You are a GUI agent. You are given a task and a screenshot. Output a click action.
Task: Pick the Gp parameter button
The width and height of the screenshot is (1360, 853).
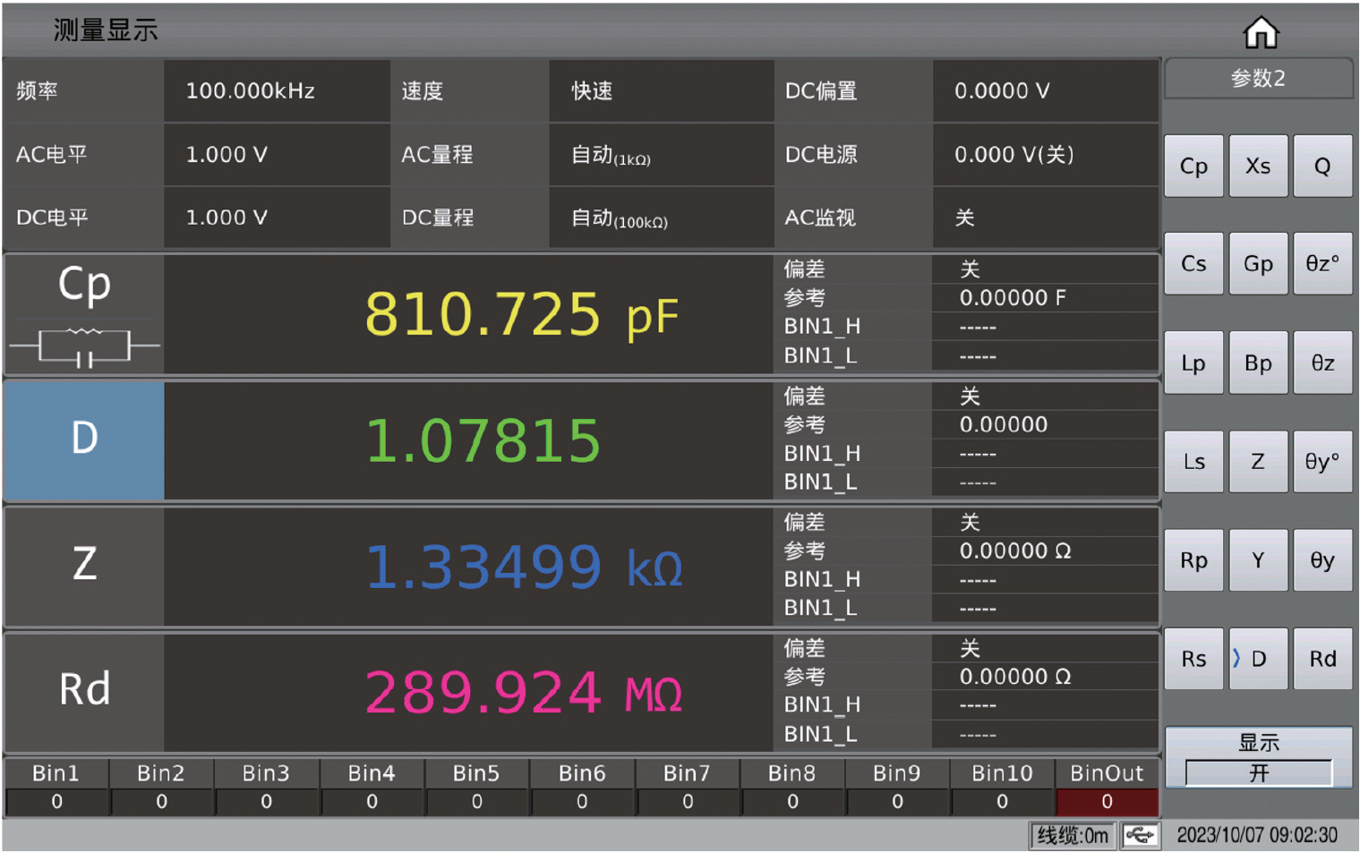click(1257, 264)
